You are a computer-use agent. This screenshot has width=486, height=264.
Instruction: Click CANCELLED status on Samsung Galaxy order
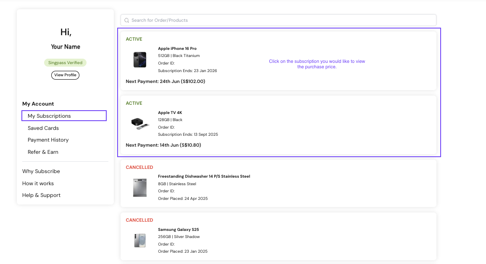pos(139,220)
